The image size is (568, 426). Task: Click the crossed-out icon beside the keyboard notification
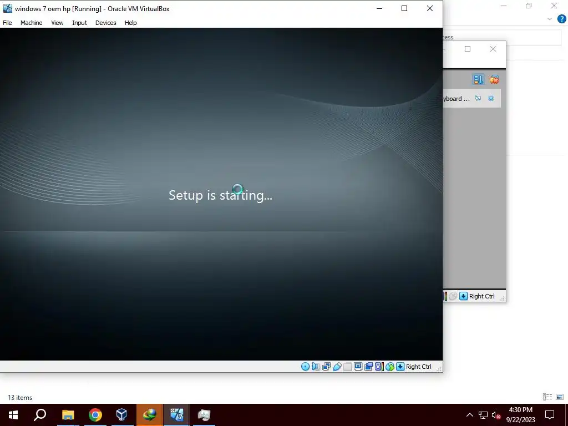[478, 98]
